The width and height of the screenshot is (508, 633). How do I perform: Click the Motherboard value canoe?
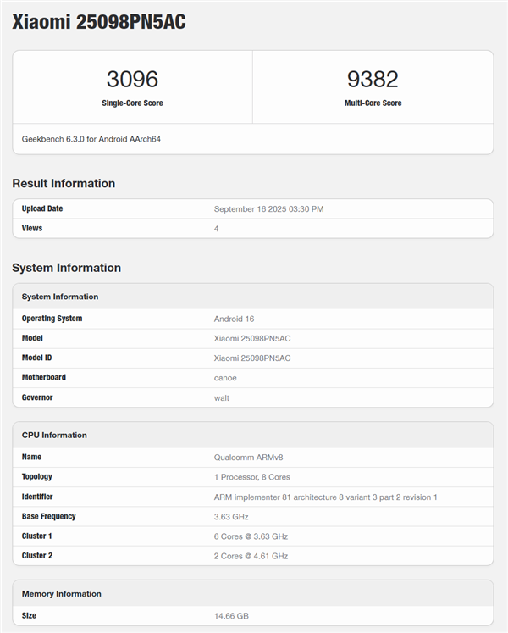[225, 378]
